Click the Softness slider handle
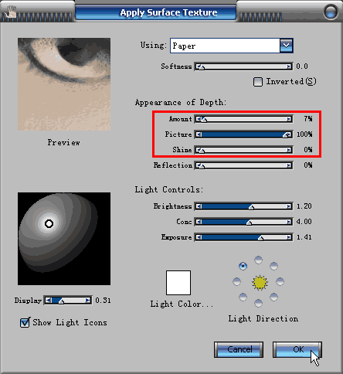Viewport: 343px width, 374px height. pyautogui.click(x=202, y=68)
